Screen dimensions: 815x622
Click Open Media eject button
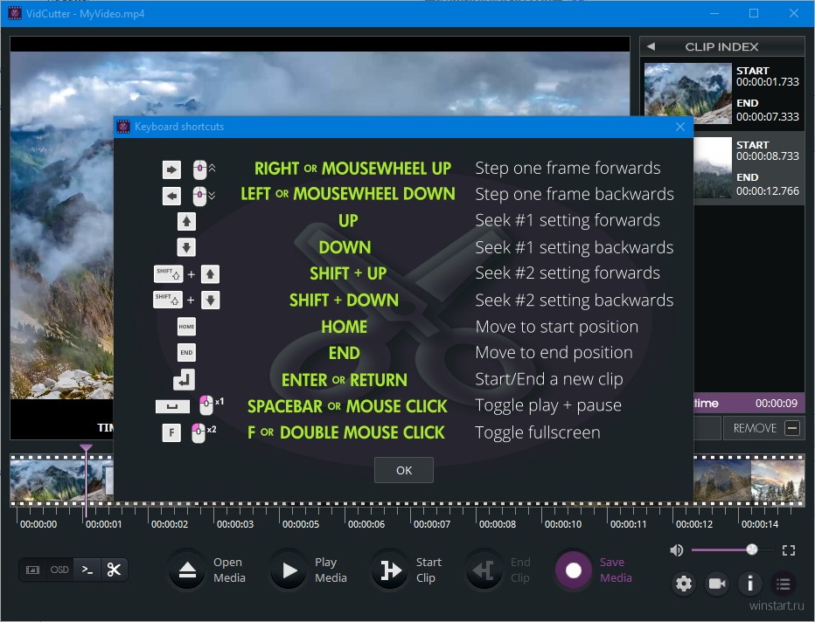tap(187, 570)
